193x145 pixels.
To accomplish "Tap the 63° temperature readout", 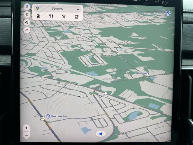I will click(165, 3).
